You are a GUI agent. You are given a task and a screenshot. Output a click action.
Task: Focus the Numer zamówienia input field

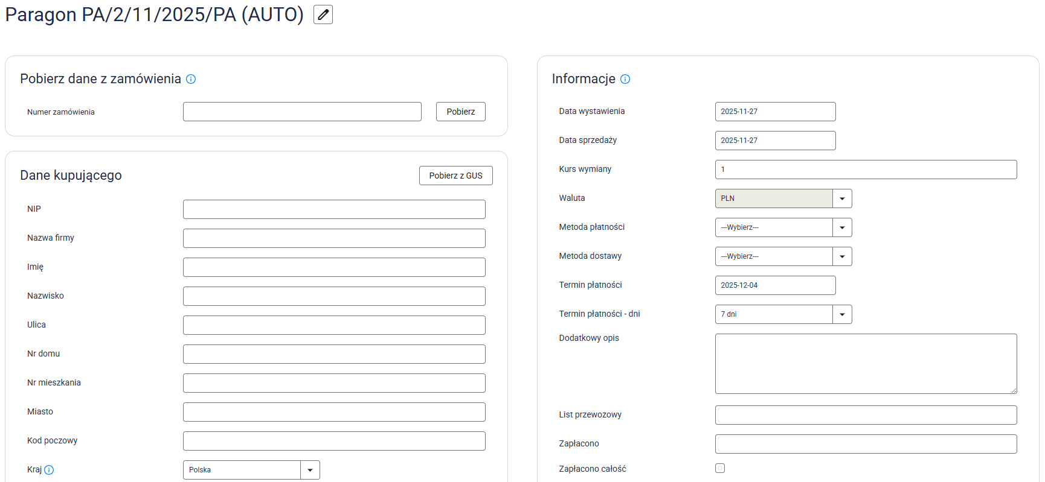tap(302, 112)
